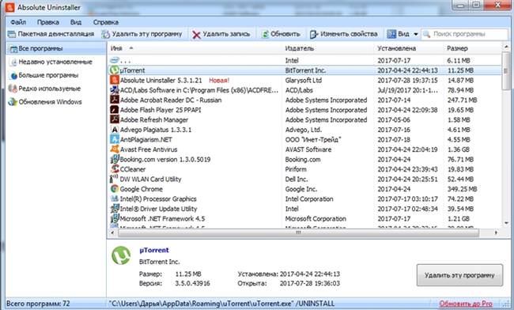Click the Adobe Acrobat Reader DC icon
514x310 pixels.
115,100
